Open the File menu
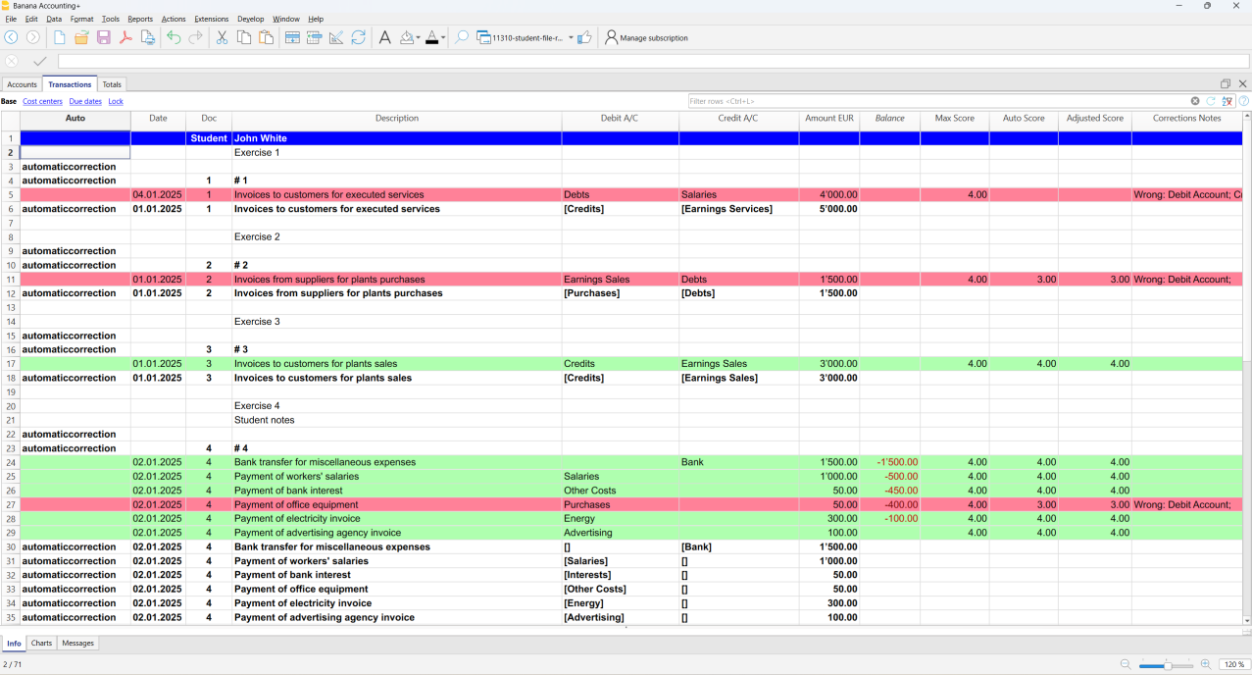 (x=11, y=19)
